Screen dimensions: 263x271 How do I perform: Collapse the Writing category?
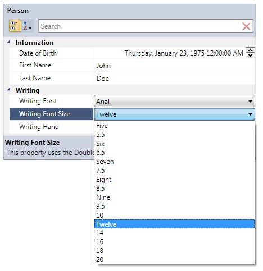click(9, 90)
